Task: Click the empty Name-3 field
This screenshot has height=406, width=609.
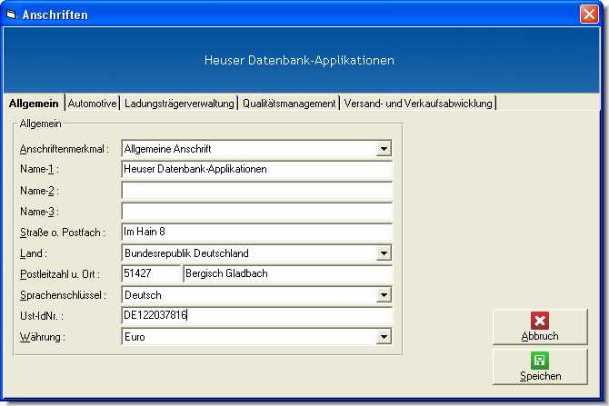Action: point(256,212)
